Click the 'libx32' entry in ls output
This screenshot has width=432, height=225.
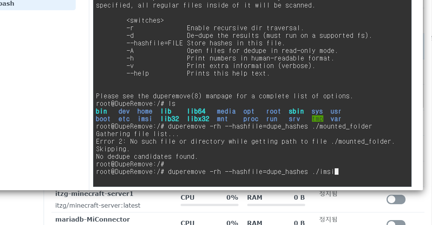coord(198,119)
